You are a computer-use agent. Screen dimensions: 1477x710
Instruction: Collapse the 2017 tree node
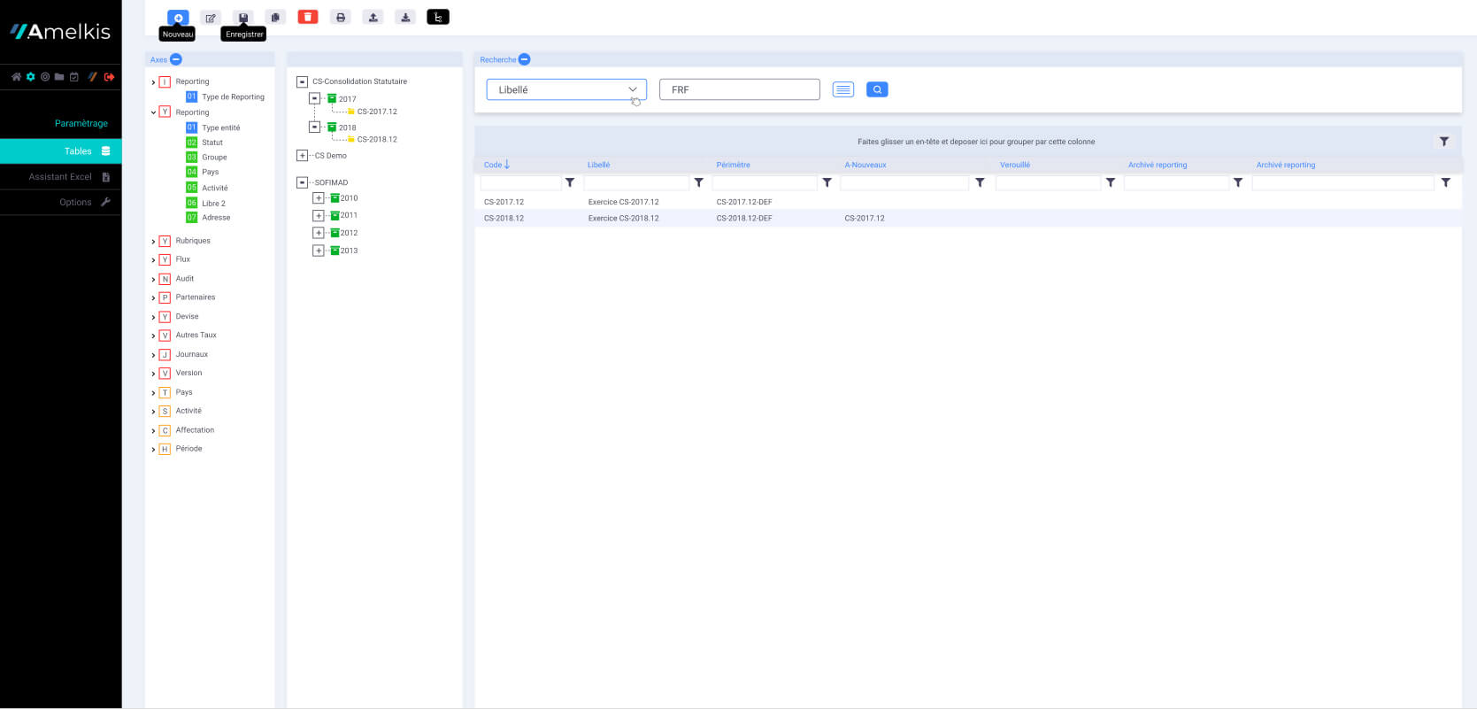tap(314, 98)
